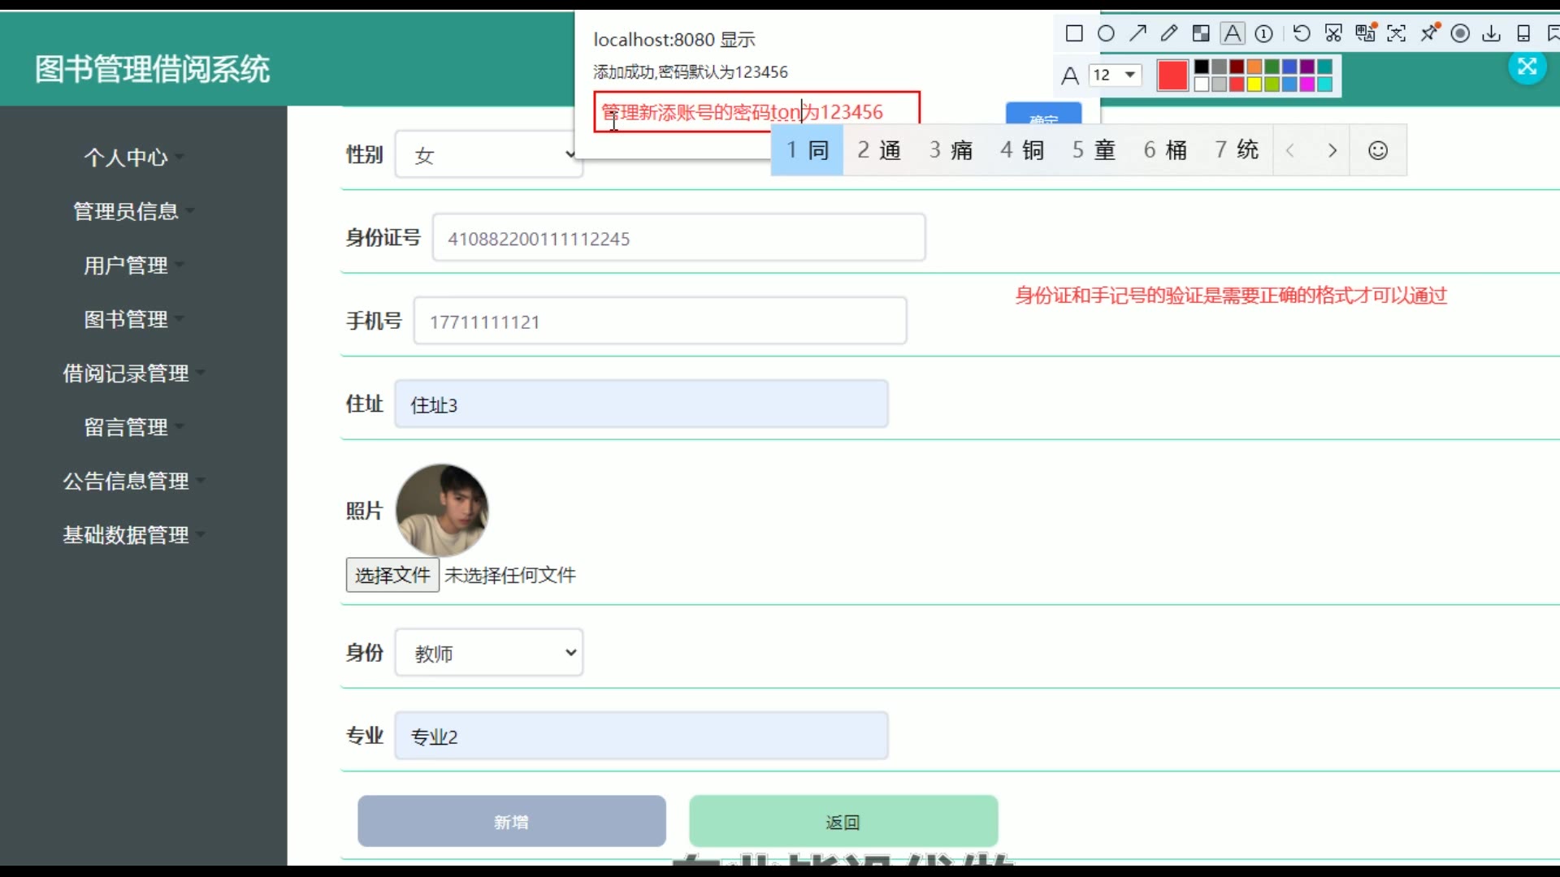Click the pin screenshot icon
This screenshot has height=877, width=1560.
[1429, 33]
